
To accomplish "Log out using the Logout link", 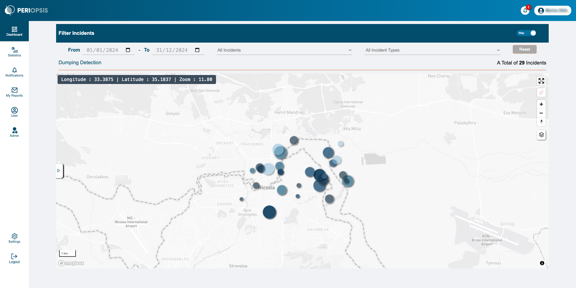I will tap(14, 258).
